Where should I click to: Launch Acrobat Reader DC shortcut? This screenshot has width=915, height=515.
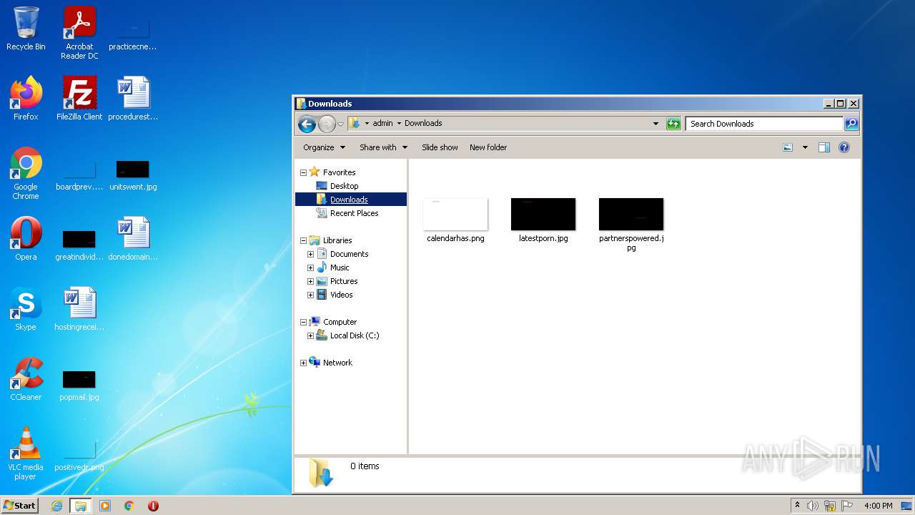click(79, 33)
